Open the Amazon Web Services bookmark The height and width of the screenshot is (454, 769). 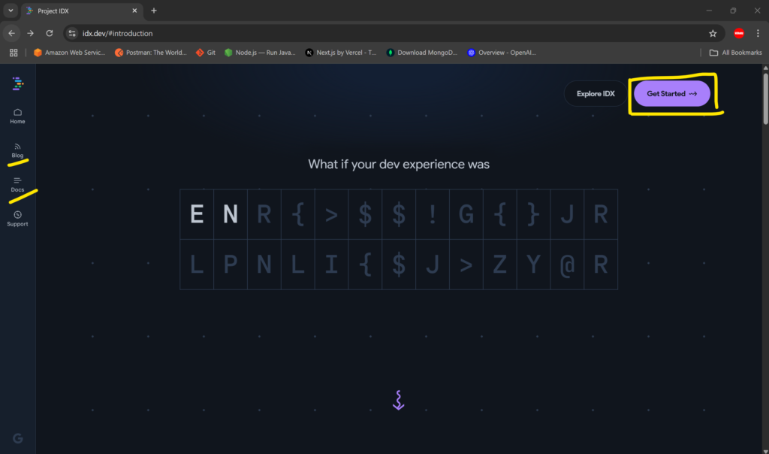pyautogui.click(x=69, y=53)
